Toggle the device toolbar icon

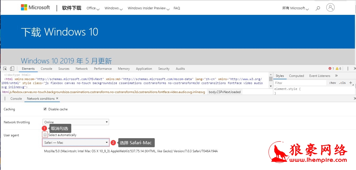point(12,68)
